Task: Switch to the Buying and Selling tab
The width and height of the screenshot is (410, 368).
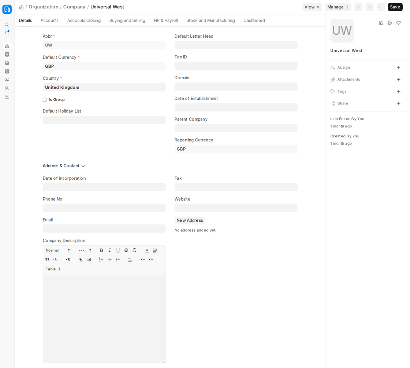Action: [x=127, y=20]
